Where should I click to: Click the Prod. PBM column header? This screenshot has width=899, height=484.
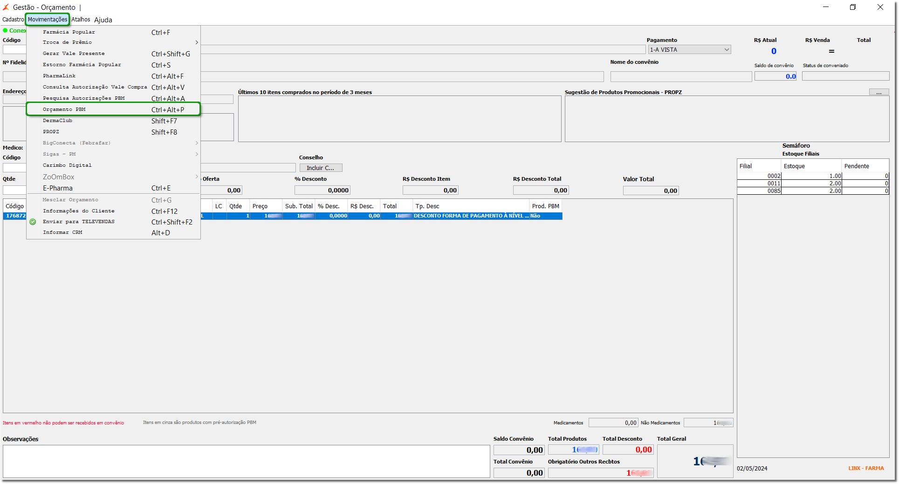pos(546,206)
